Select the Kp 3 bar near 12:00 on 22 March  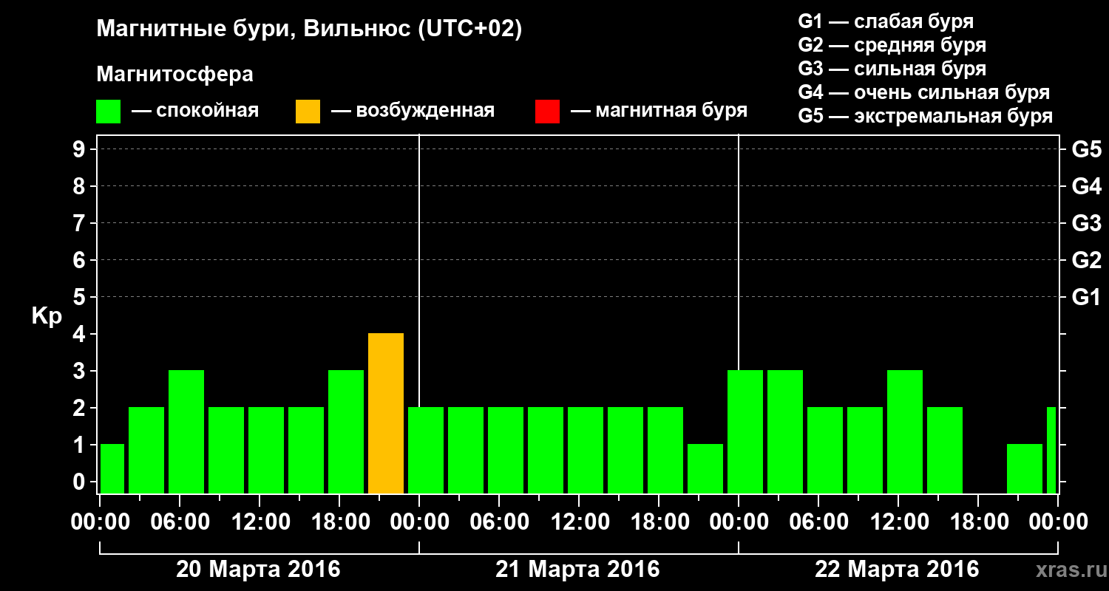click(905, 432)
